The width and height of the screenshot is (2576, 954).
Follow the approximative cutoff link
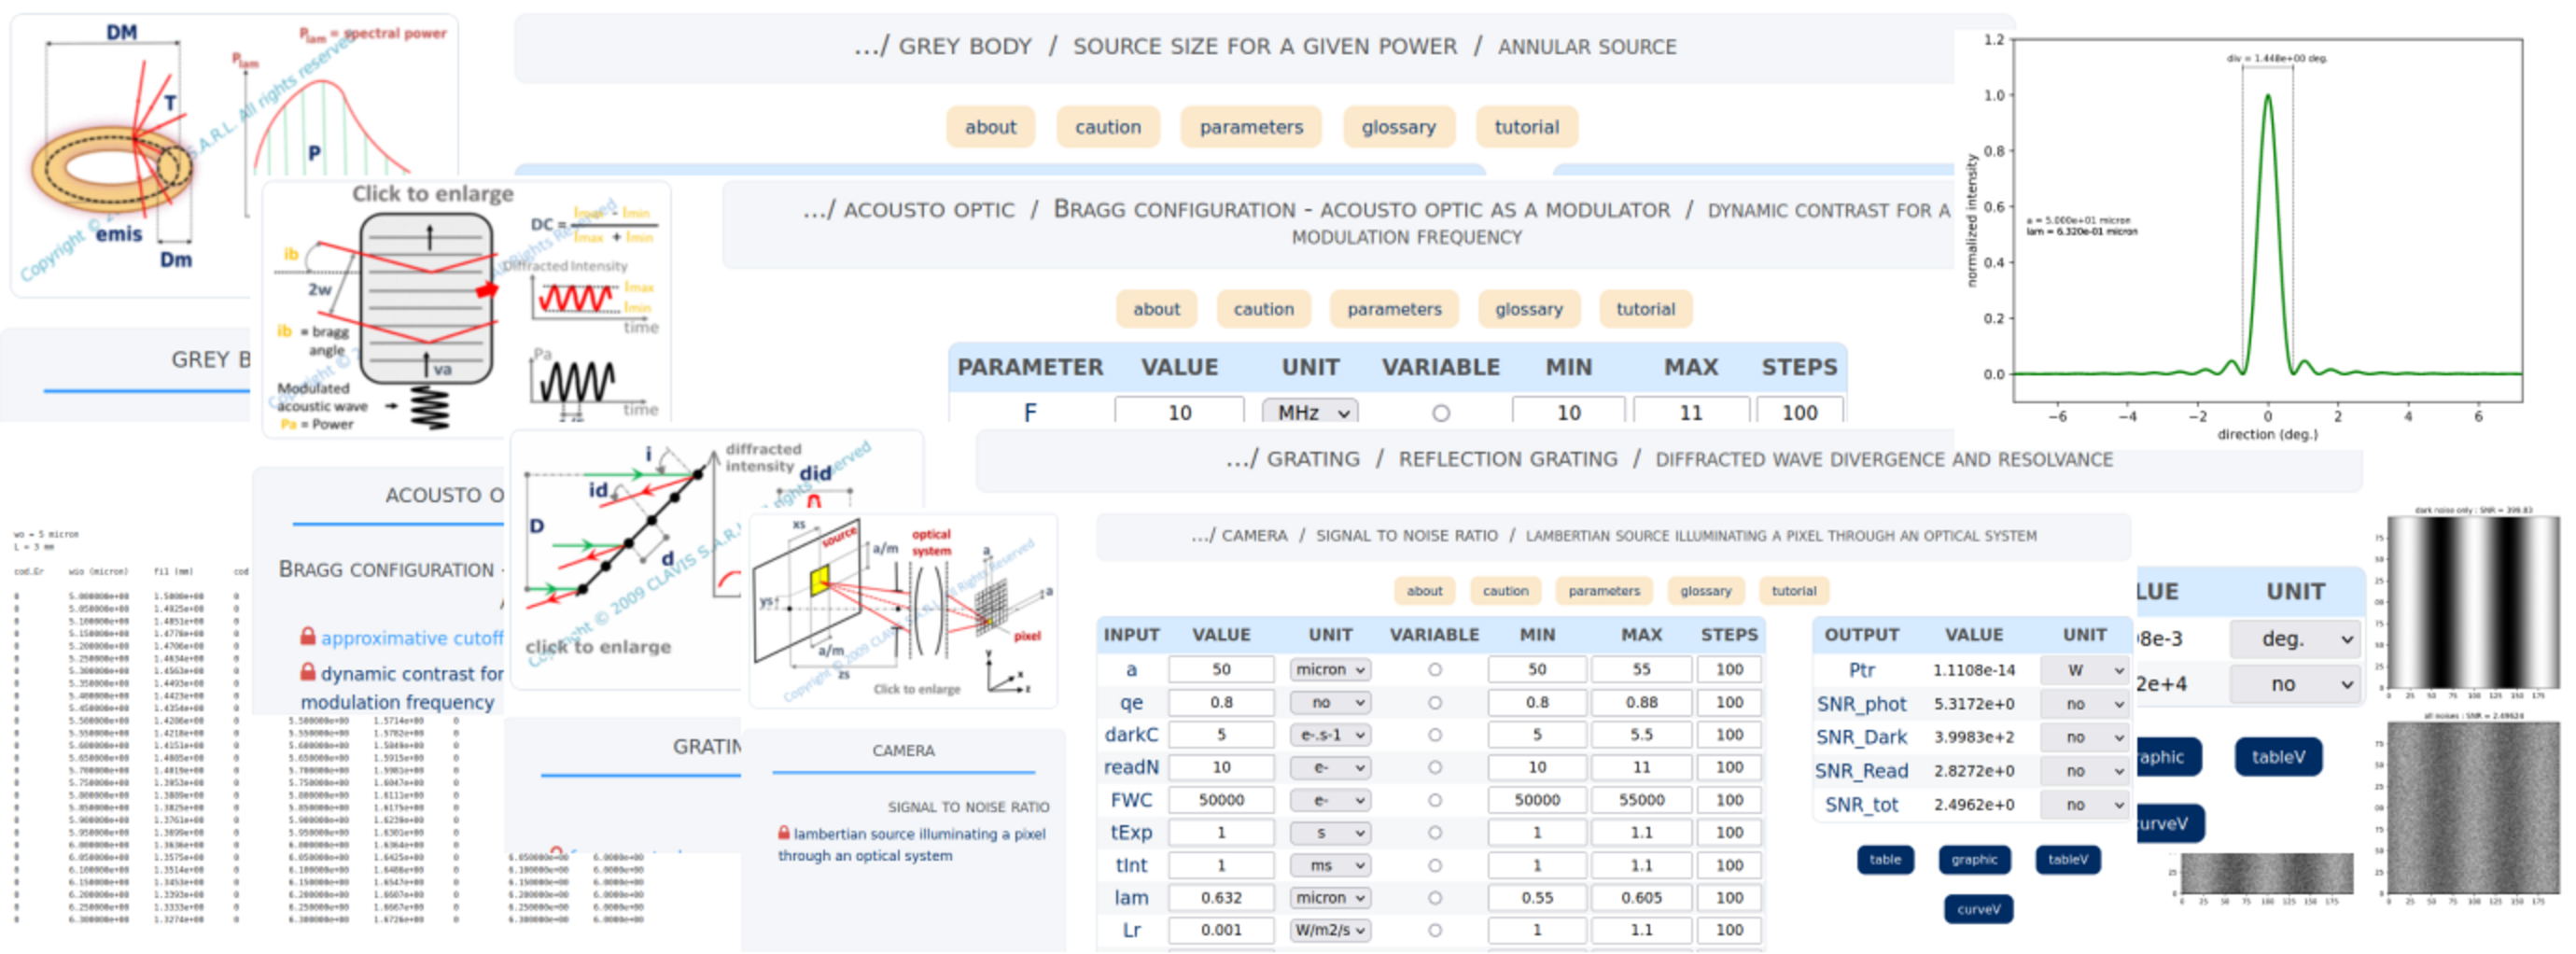(412, 638)
